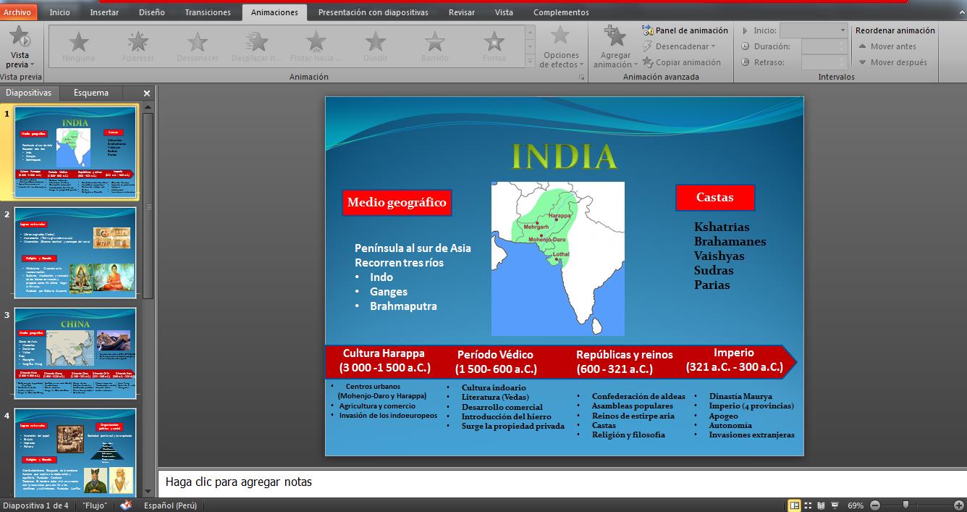Click the zoom out minus button
Viewport: 967px width, 512px height.
pos(875,505)
